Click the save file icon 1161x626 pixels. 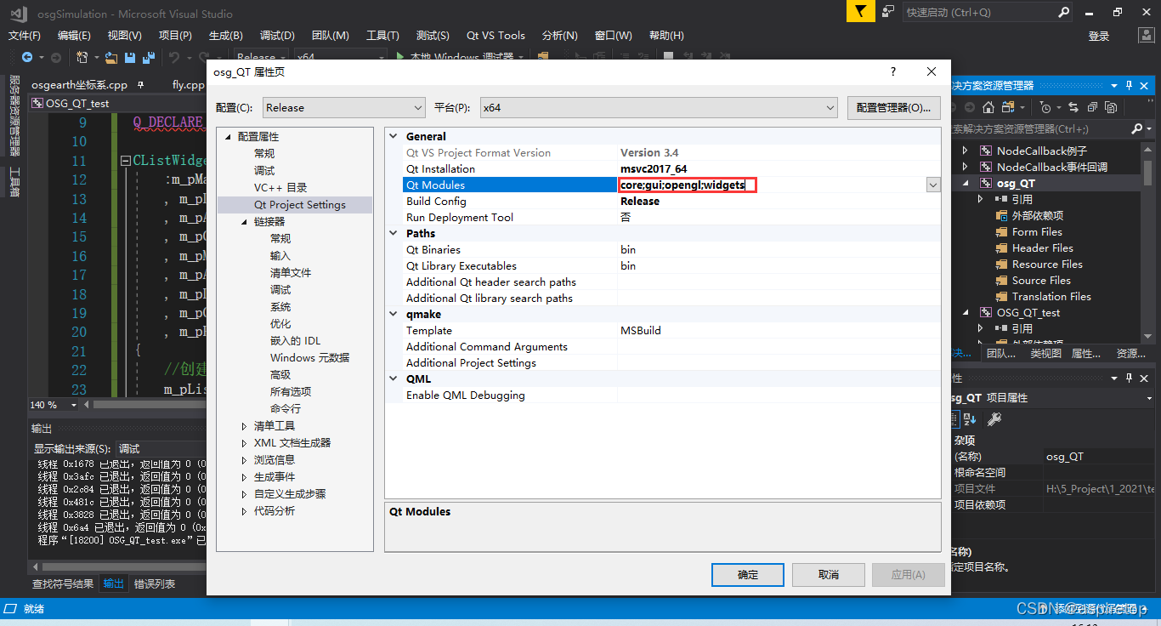(x=130, y=57)
